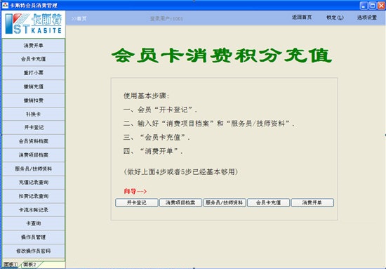
Task: Click wizard button 服务员/技师资料
Action: click(225, 203)
